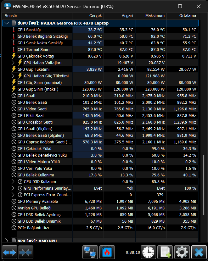Click the 38.7 °C current GPU temperature

pos(95,30)
